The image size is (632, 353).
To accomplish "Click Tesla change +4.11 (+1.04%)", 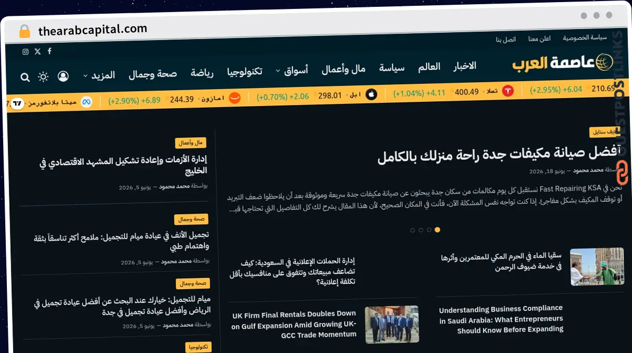I will click(x=419, y=93).
